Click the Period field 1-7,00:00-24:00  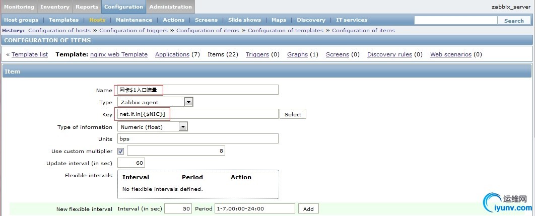click(254, 208)
